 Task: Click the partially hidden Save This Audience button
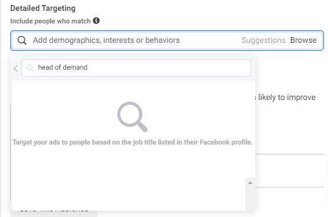click(54, 214)
